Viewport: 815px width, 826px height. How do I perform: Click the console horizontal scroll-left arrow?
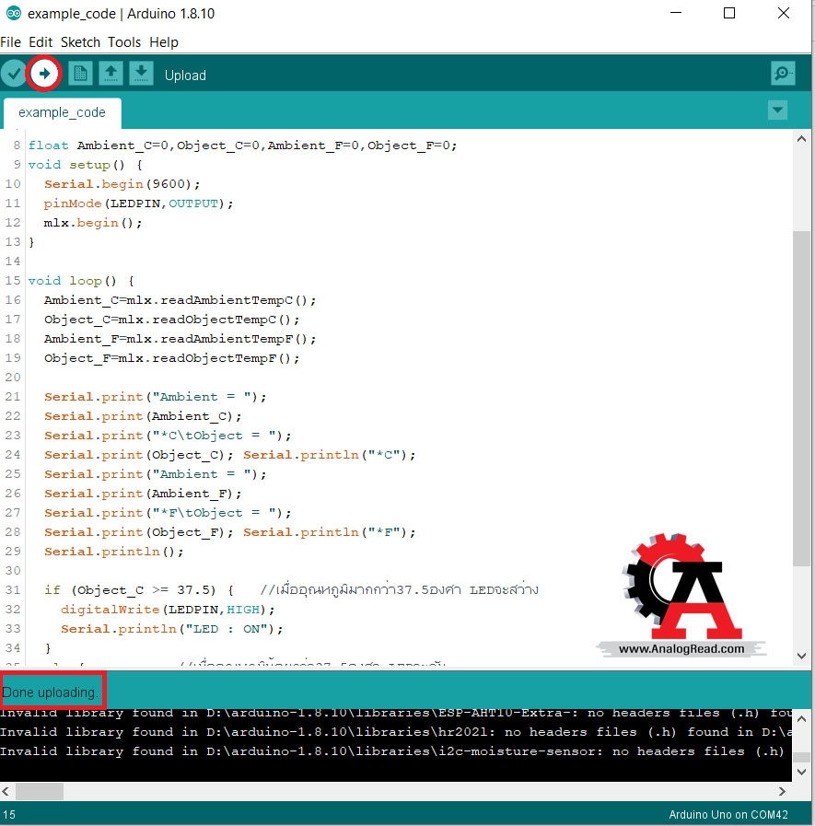point(6,791)
